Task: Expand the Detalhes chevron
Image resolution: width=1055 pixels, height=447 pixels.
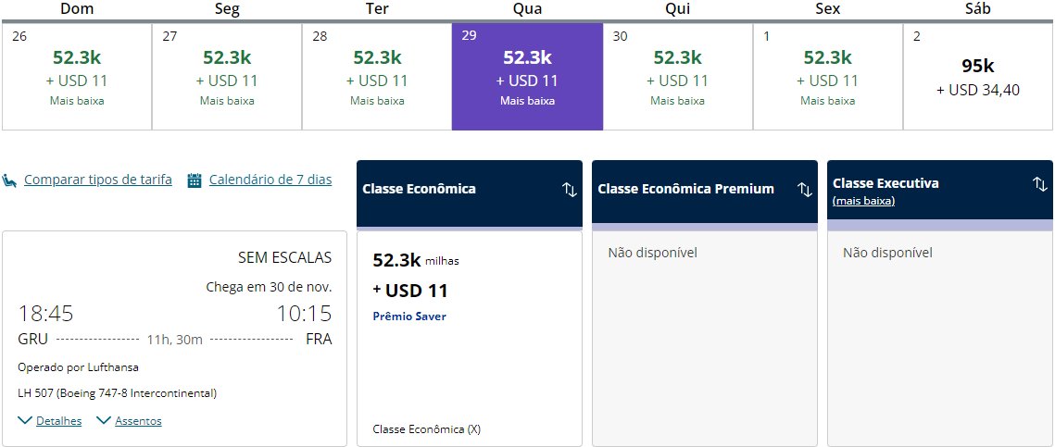Action: [x=26, y=421]
